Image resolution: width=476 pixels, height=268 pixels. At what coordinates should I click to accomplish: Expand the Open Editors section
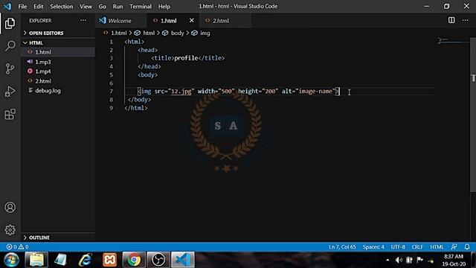pos(58,33)
